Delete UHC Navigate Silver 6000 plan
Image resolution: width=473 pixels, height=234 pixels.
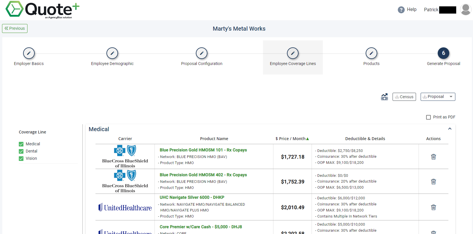[x=433, y=207]
